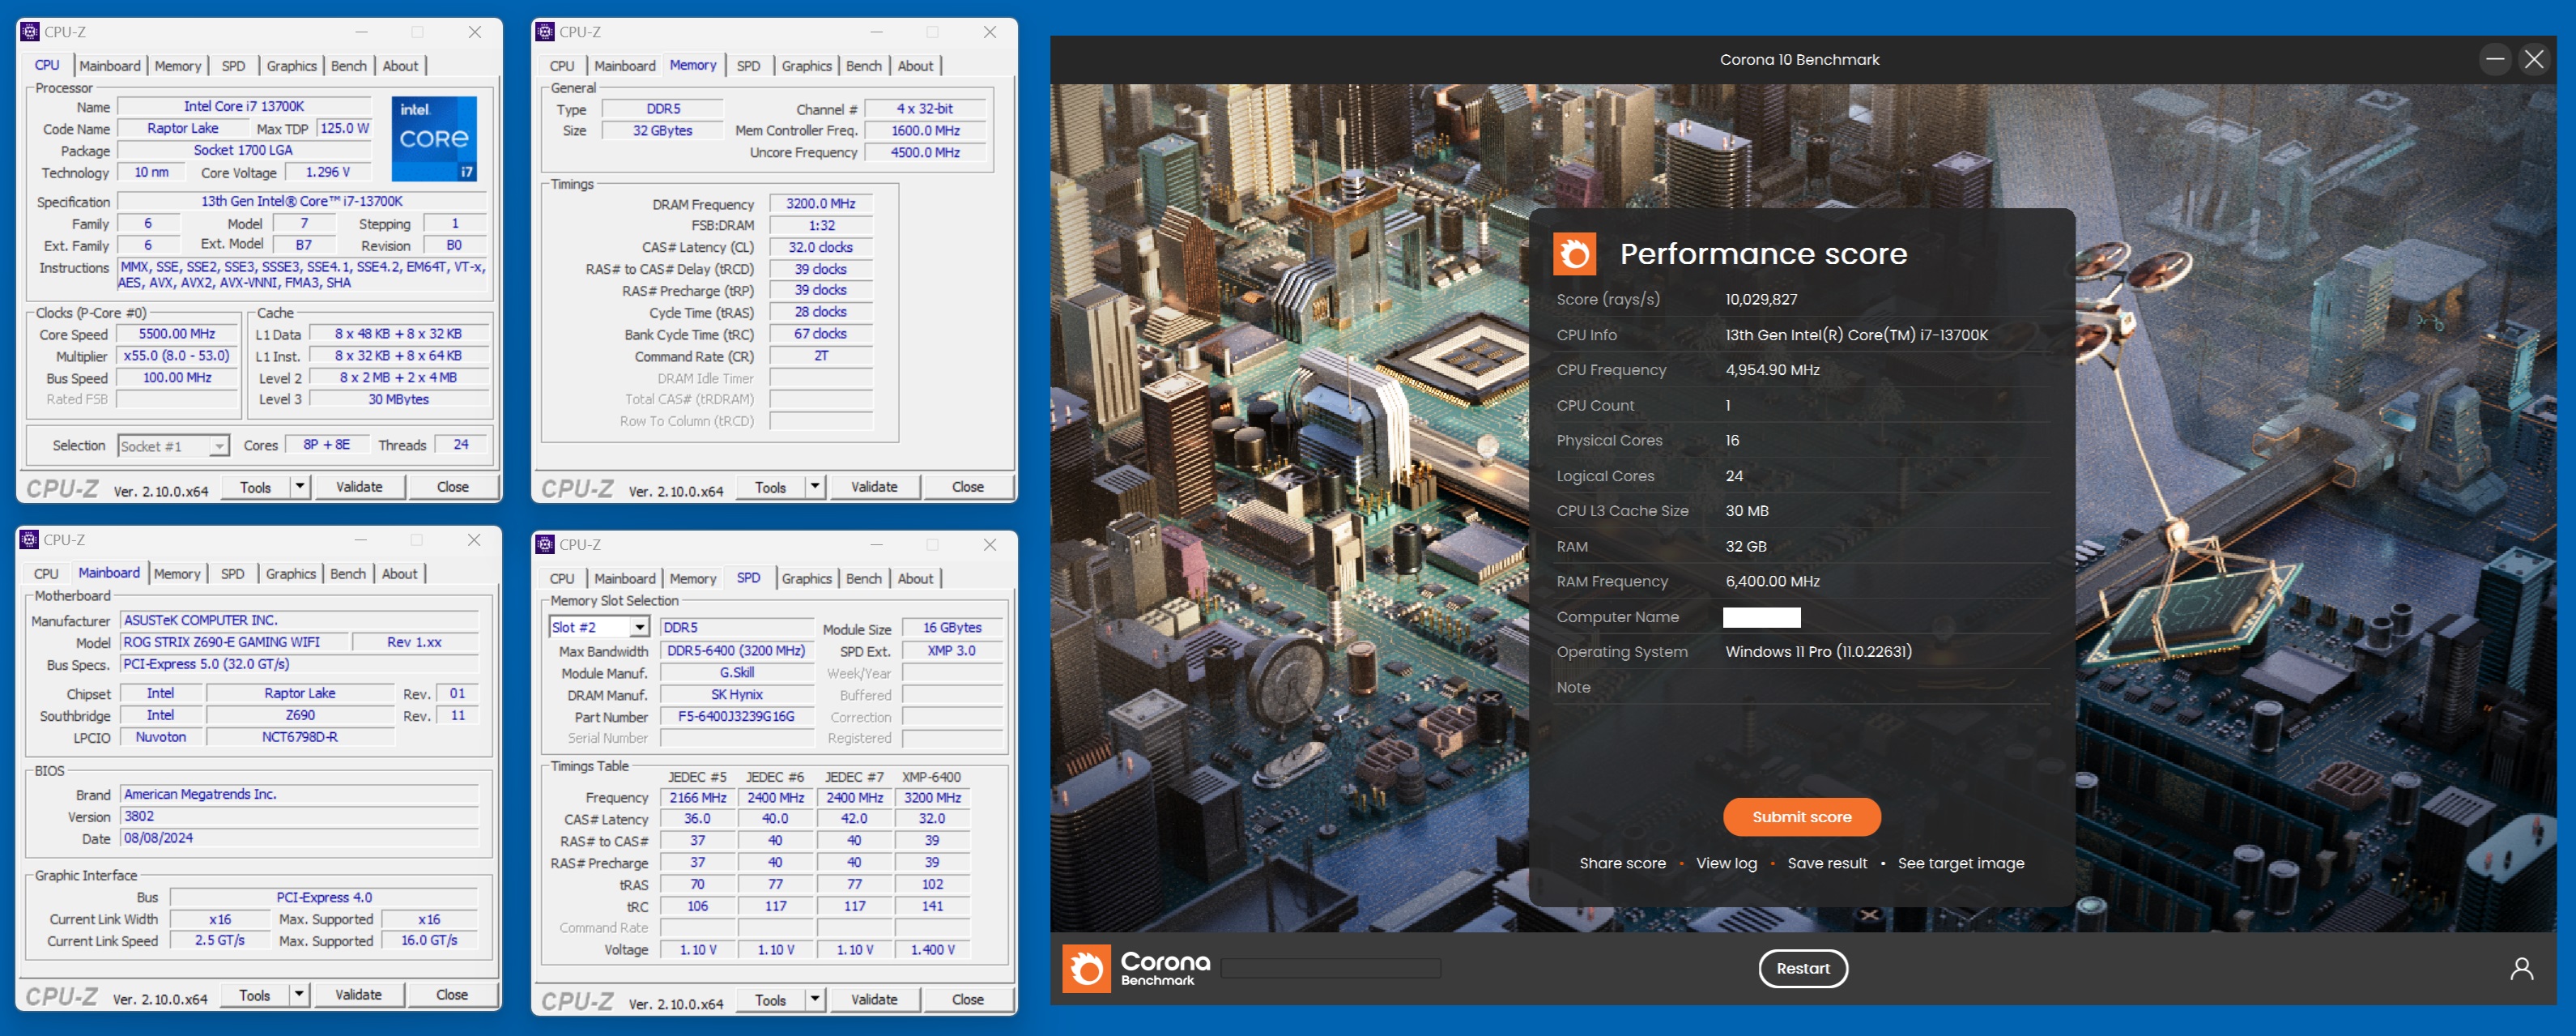Click the CPU-Z app icon in the Memory window title bar
This screenshot has width=2576, height=1036.
(545, 32)
